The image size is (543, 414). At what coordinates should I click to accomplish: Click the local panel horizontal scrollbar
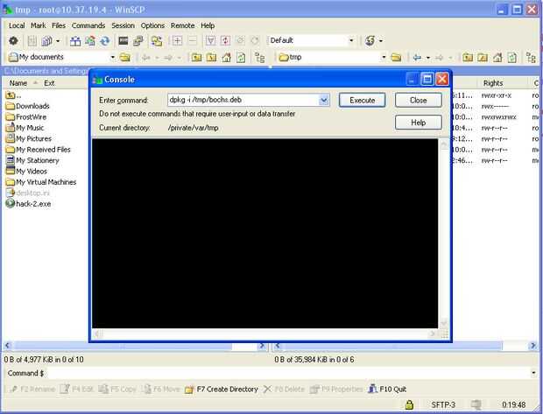[135, 346]
